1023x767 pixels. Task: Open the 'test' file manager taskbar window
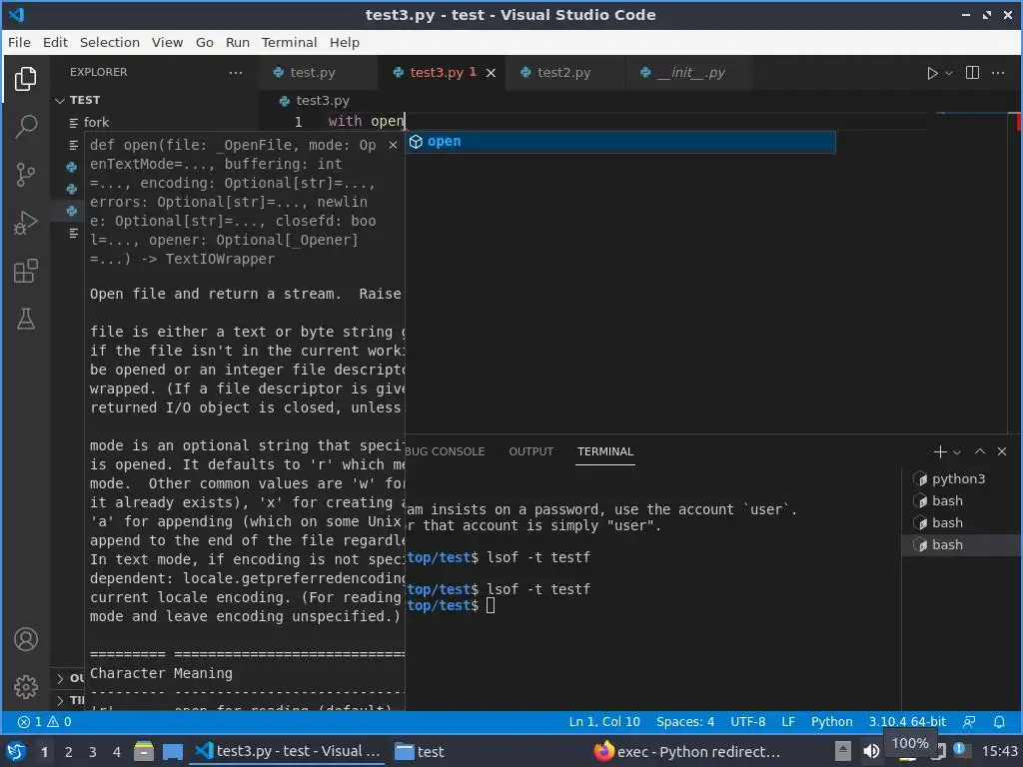click(x=420, y=752)
